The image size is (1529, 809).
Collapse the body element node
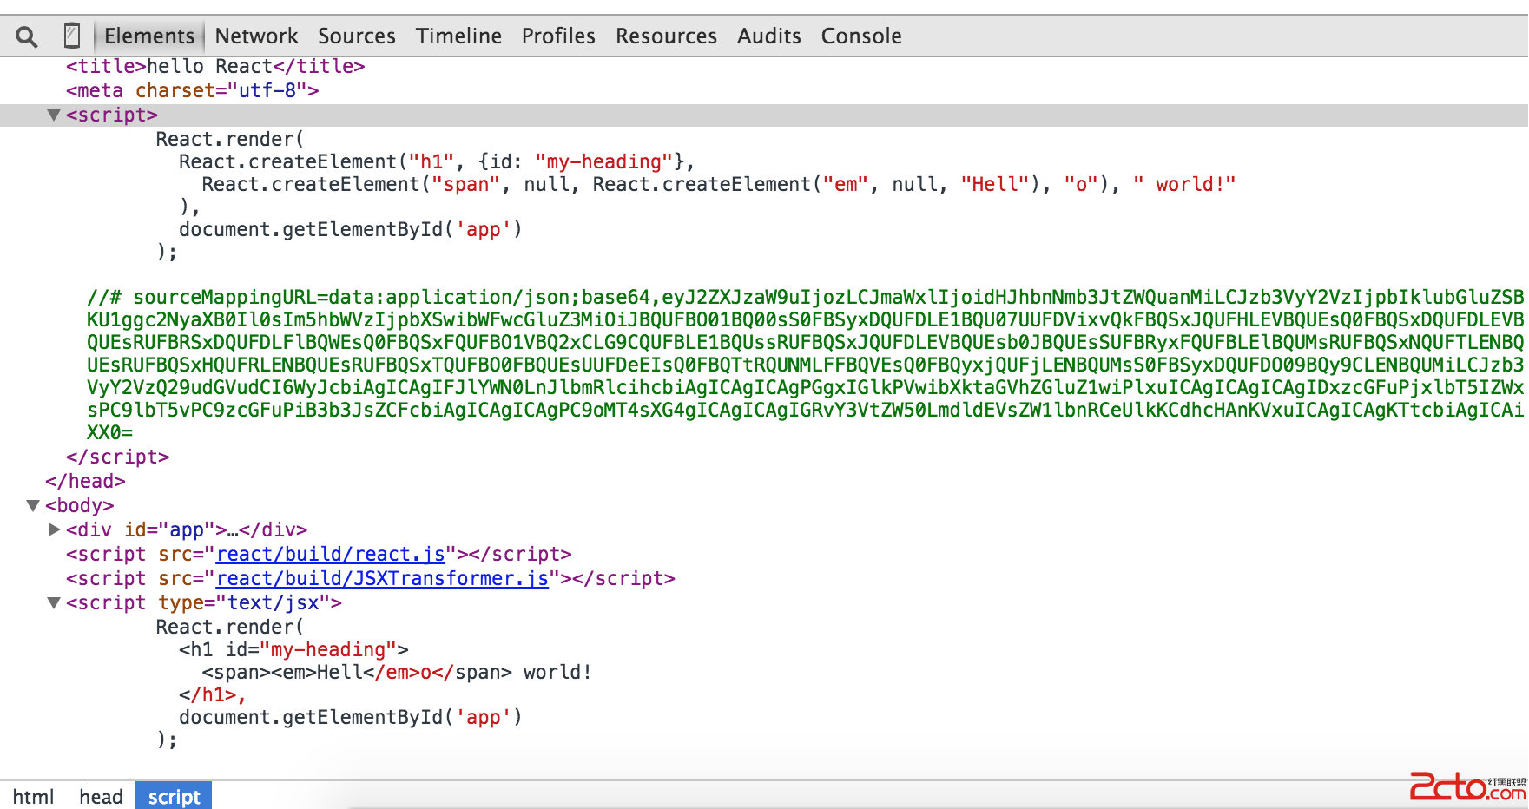tap(33, 506)
